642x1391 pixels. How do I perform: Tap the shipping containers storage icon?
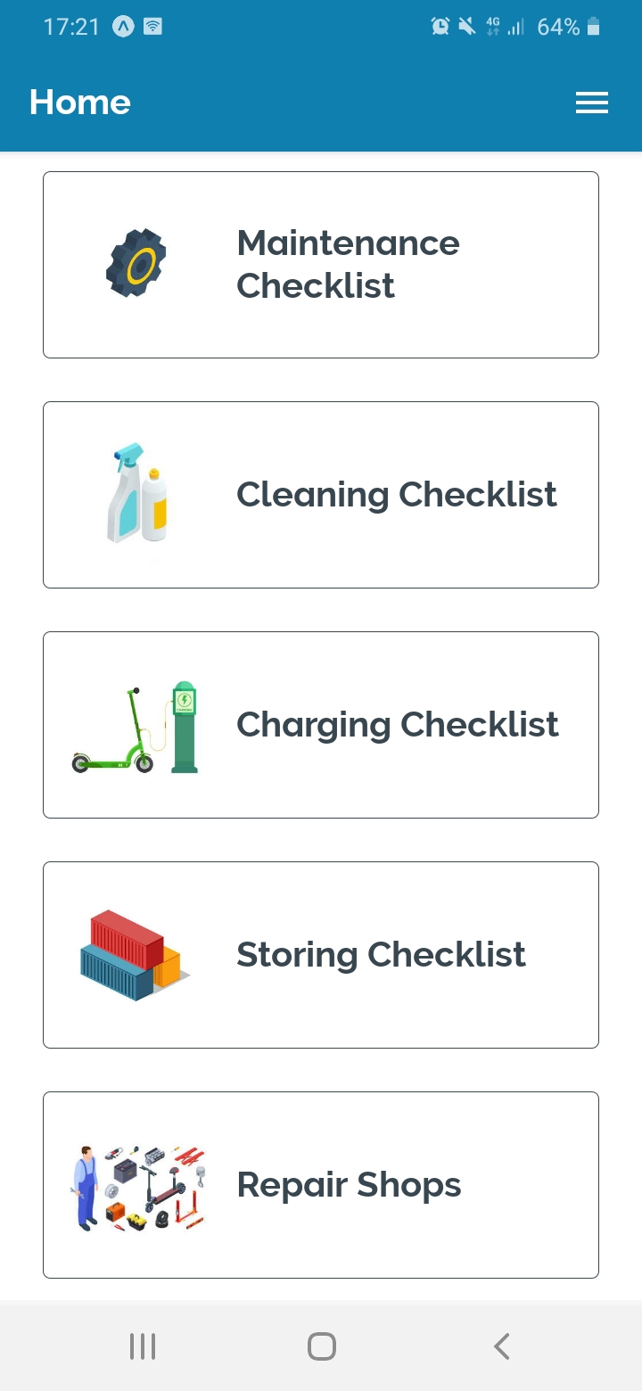(x=135, y=955)
